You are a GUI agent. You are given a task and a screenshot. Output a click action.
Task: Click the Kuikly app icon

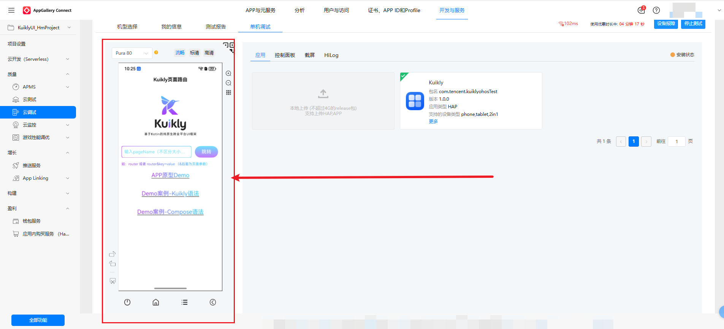pos(415,101)
